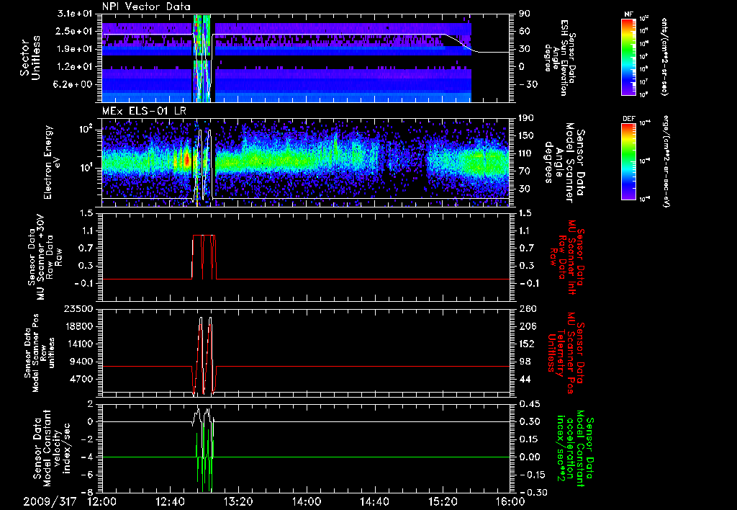
Task: Click the green "Model Constant acceleration" label
Action: pos(574,448)
